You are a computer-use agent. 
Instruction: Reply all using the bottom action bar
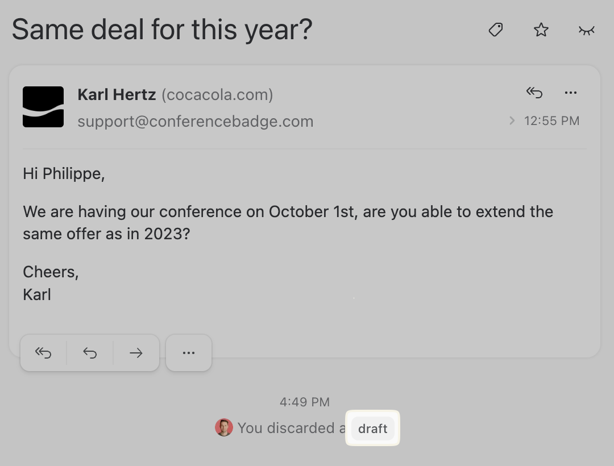point(43,353)
